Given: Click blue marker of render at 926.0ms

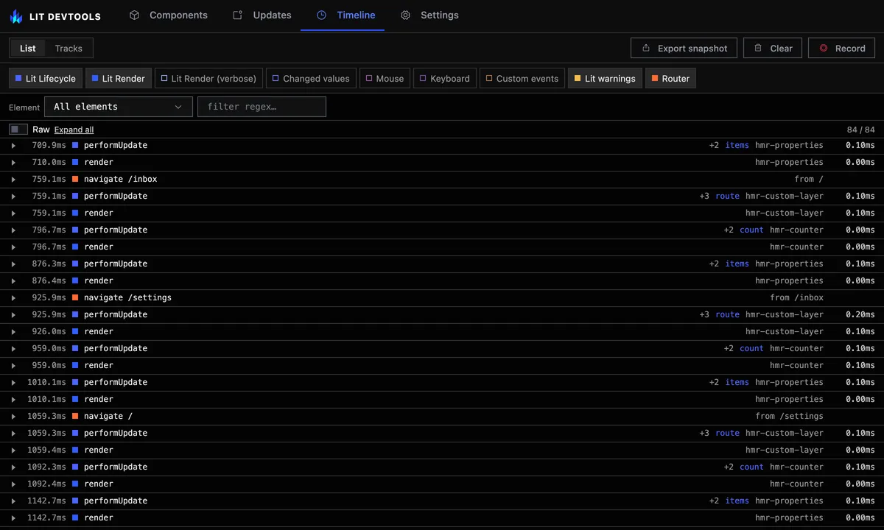Looking at the screenshot, I should 75,331.
